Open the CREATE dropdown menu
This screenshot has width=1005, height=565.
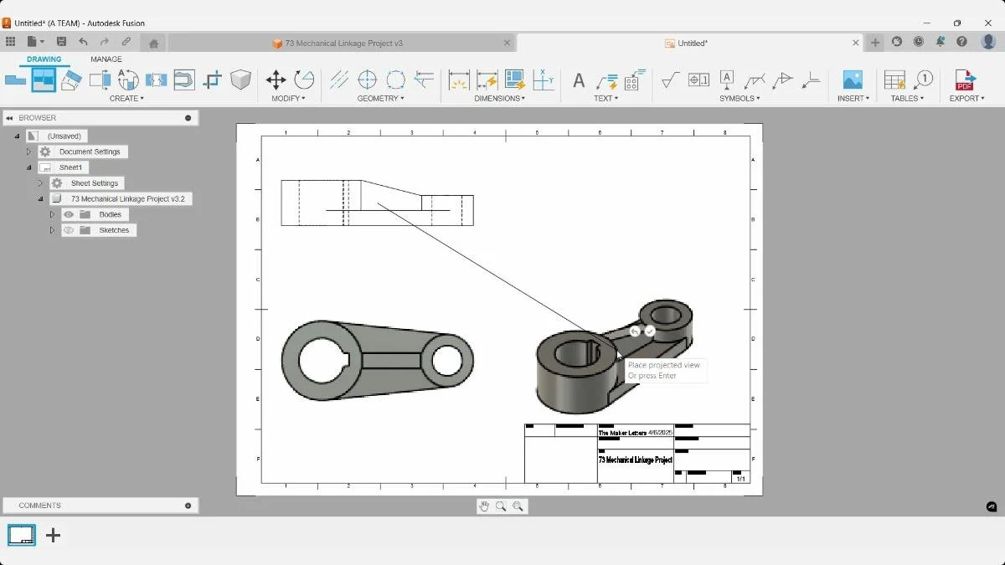point(126,99)
